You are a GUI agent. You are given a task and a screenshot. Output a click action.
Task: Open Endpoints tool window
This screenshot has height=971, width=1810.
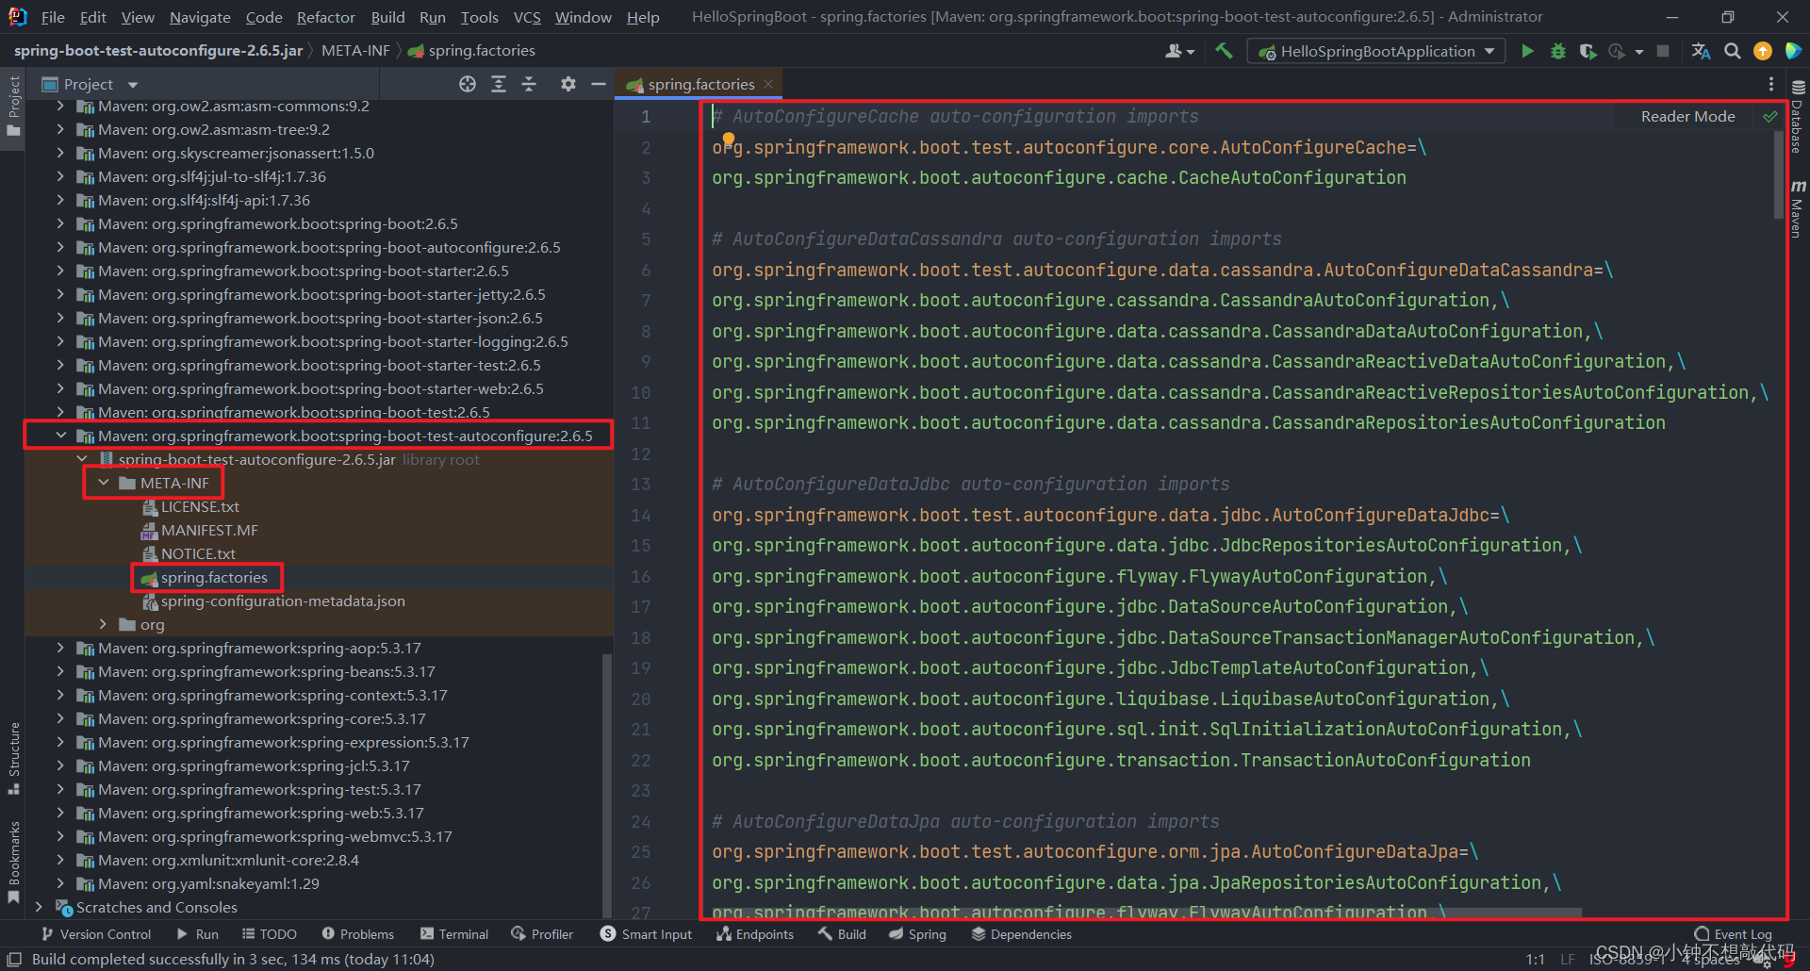coord(754,934)
